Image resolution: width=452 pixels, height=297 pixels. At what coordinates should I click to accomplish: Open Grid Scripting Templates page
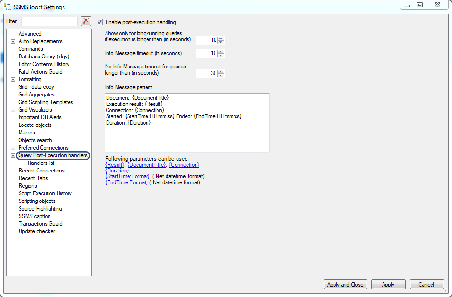pyautogui.click(x=46, y=102)
